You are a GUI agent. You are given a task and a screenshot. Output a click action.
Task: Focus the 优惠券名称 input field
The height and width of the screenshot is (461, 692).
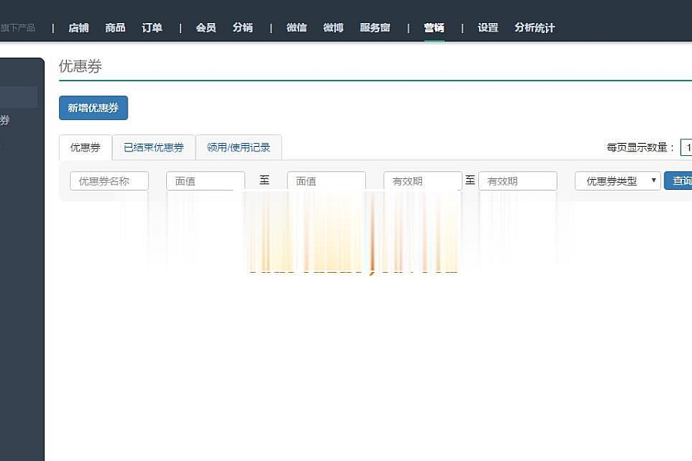click(109, 181)
